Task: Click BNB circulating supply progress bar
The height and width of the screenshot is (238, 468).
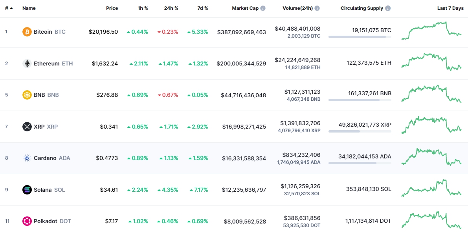Action: (360, 100)
